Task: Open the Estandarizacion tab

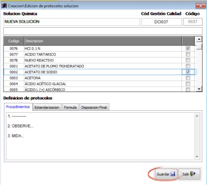Action: coord(47,107)
